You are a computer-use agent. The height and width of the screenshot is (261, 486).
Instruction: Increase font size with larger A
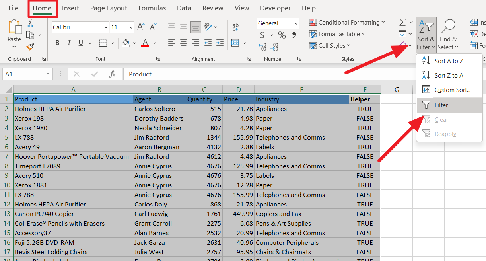tap(141, 27)
